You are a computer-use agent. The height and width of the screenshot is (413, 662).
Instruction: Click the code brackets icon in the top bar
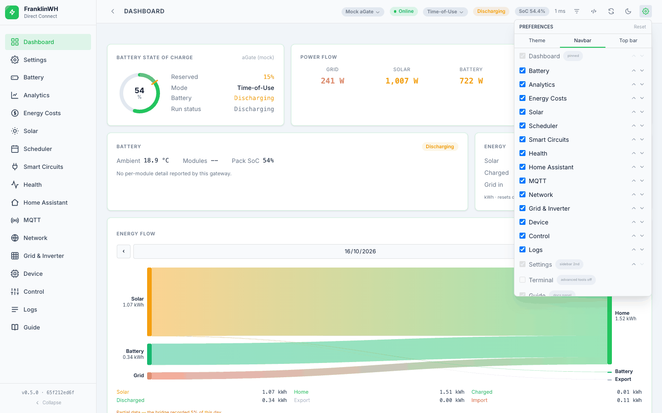[x=594, y=11]
